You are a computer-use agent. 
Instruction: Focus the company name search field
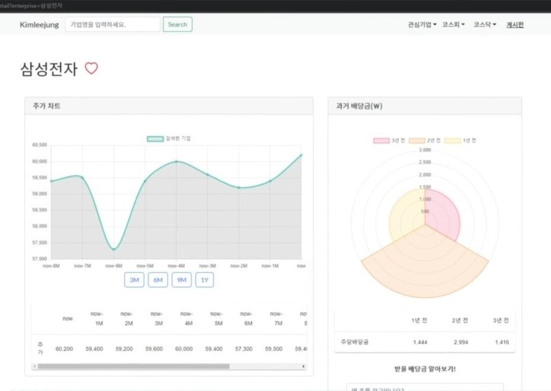point(113,24)
